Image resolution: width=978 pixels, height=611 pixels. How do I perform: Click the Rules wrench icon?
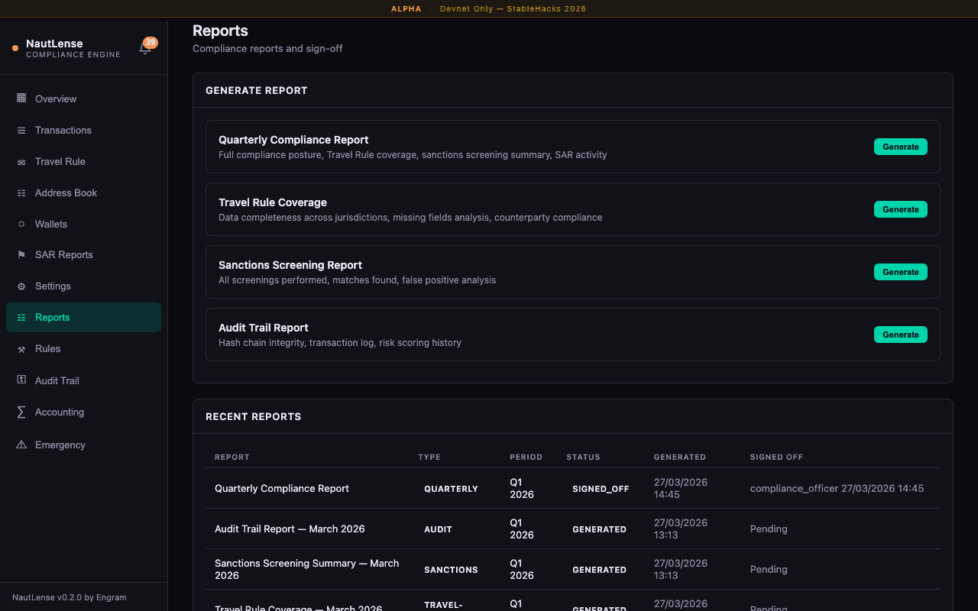21,348
